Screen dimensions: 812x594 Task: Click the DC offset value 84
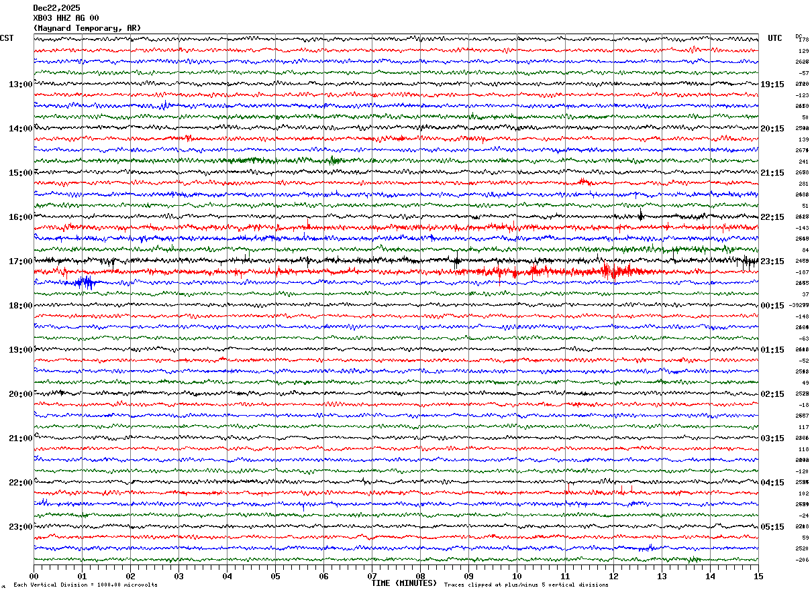(x=805, y=250)
